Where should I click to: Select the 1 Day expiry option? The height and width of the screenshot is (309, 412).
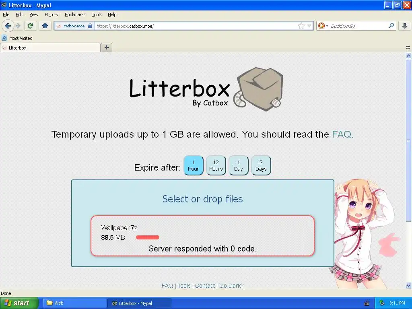coord(239,165)
